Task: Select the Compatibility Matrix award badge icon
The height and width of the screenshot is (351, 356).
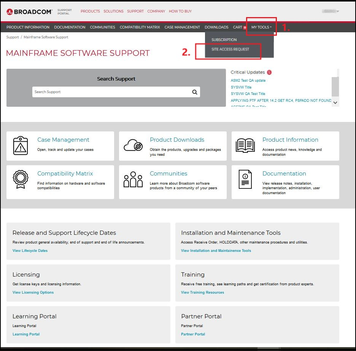Action: pos(20,180)
